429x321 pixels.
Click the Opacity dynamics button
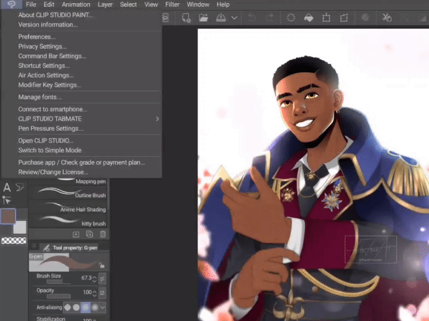102,293
